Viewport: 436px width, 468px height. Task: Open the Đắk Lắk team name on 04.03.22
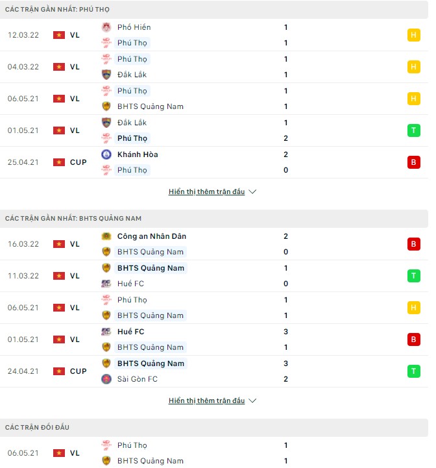click(x=132, y=75)
